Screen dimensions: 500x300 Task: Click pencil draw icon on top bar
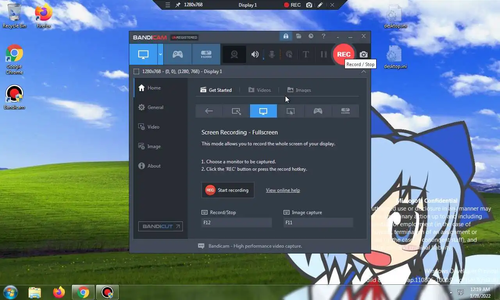tap(320, 5)
